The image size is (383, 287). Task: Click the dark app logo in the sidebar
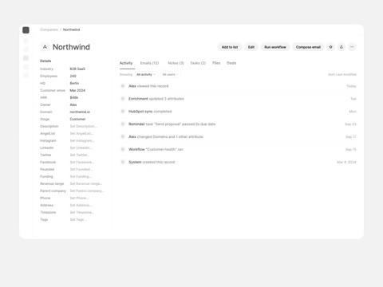coord(26,30)
